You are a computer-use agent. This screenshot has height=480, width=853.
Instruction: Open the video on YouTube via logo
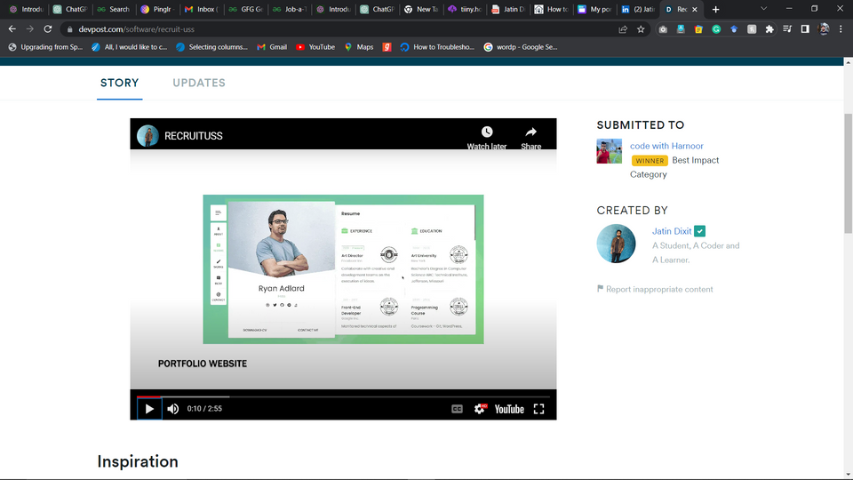coord(509,409)
